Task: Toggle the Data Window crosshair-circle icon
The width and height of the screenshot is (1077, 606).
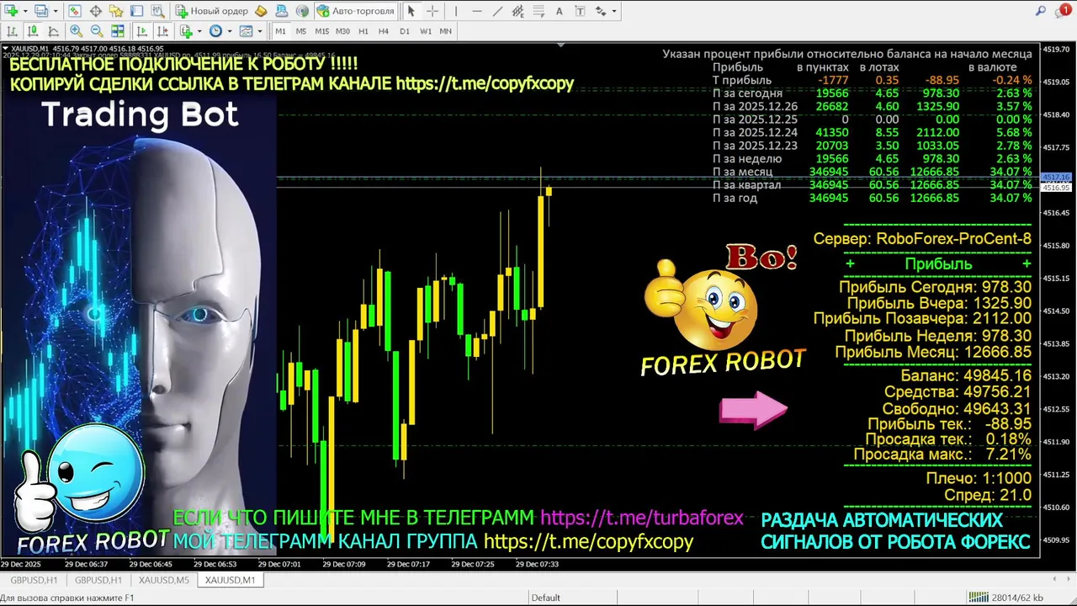Action: (96, 11)
